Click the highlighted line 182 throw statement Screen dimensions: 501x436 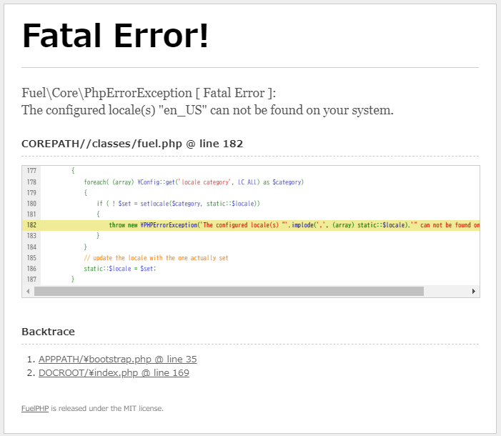tap(251, 225)
